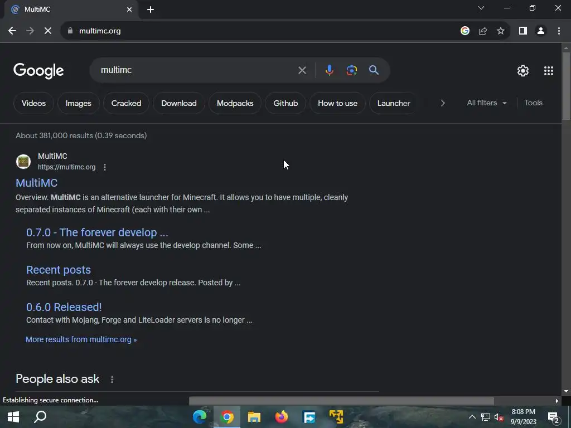Viewport: 571px width, 428px height.
Task: Open the yellow arrows taskbar app
Action: (336, 417)
